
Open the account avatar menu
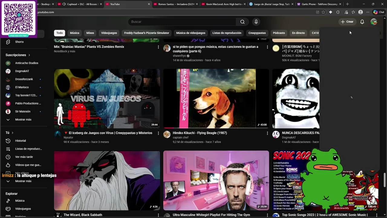pos(374,22)
